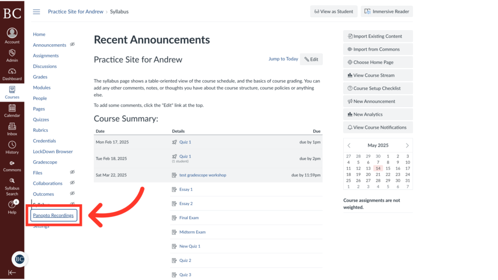Select May 14 on the mini calendar
This screenshot has width=498, height=280.
click(378, 168)
